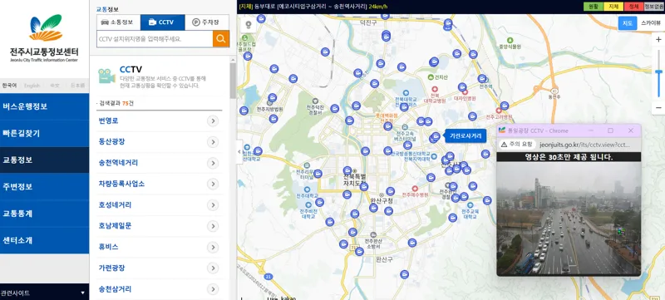Click the CCTV marker left of 전주지방법원 label
Screen dimensions: 665x300
(x=244, y=111)
